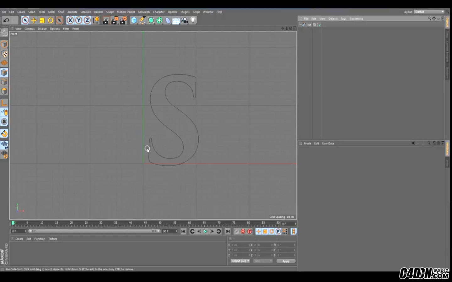Click the Undo arrow icon

coord(6,20)
